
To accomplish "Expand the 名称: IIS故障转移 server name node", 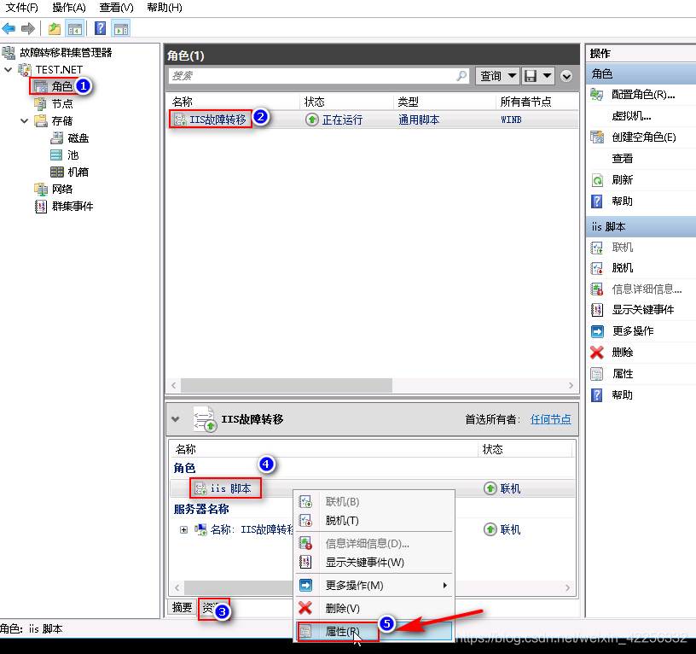I will (x=183, y=529).
